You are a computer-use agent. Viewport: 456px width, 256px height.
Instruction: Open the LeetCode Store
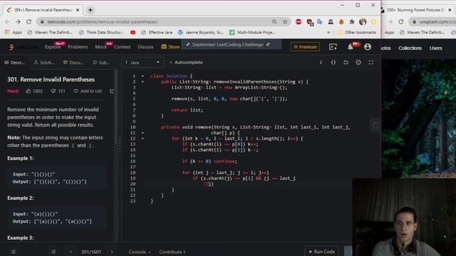171,47
